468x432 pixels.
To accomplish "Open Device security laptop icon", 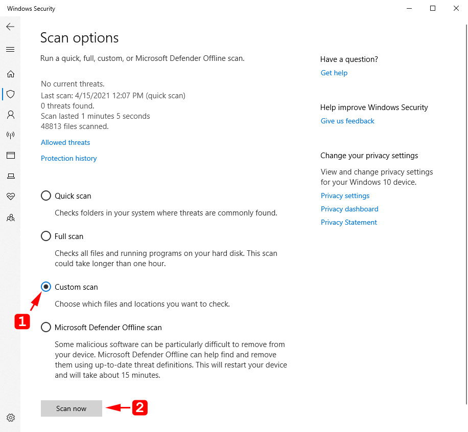I will 11,176.
